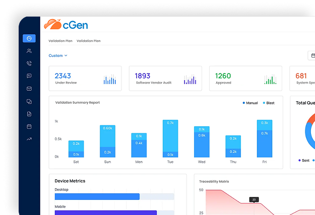Click the date picker calendar icon at top right
This screenshot has width=315, height=215.
(312, 56)
